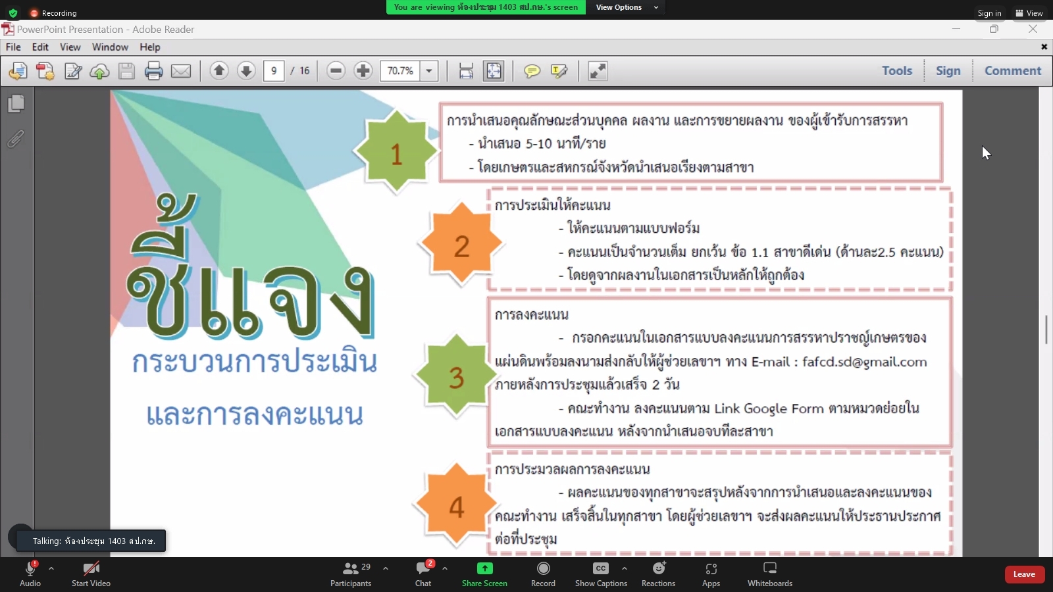Expand audio options caret
Viewport: 1053px width, 592px height.
[x=51, y=568]
